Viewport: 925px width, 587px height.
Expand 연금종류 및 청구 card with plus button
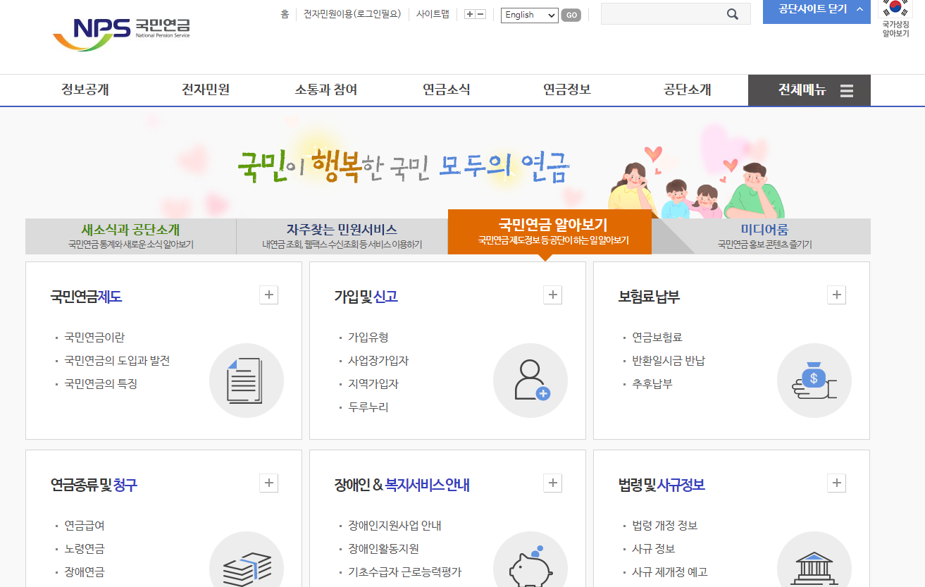tap(268, 483)
